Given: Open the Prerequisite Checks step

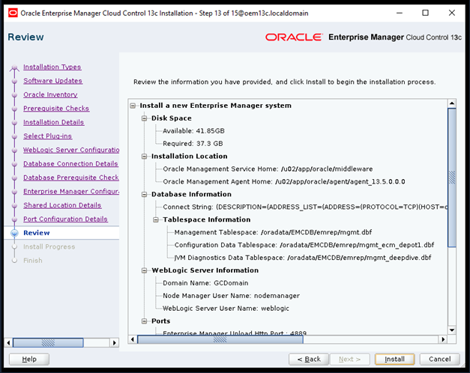Looking at the screenshot, I should point(56,108).
